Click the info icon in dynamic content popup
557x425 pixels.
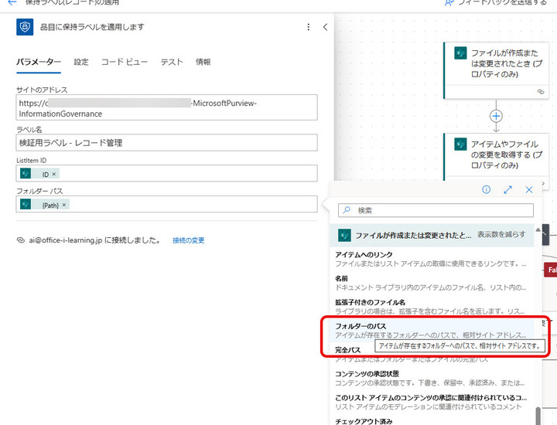487,189
